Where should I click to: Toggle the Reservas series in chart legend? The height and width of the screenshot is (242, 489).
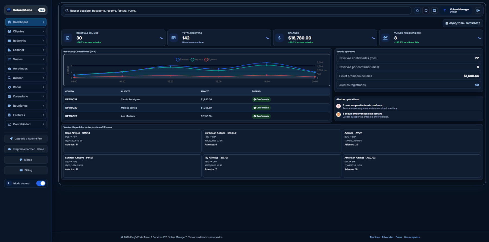183,59
